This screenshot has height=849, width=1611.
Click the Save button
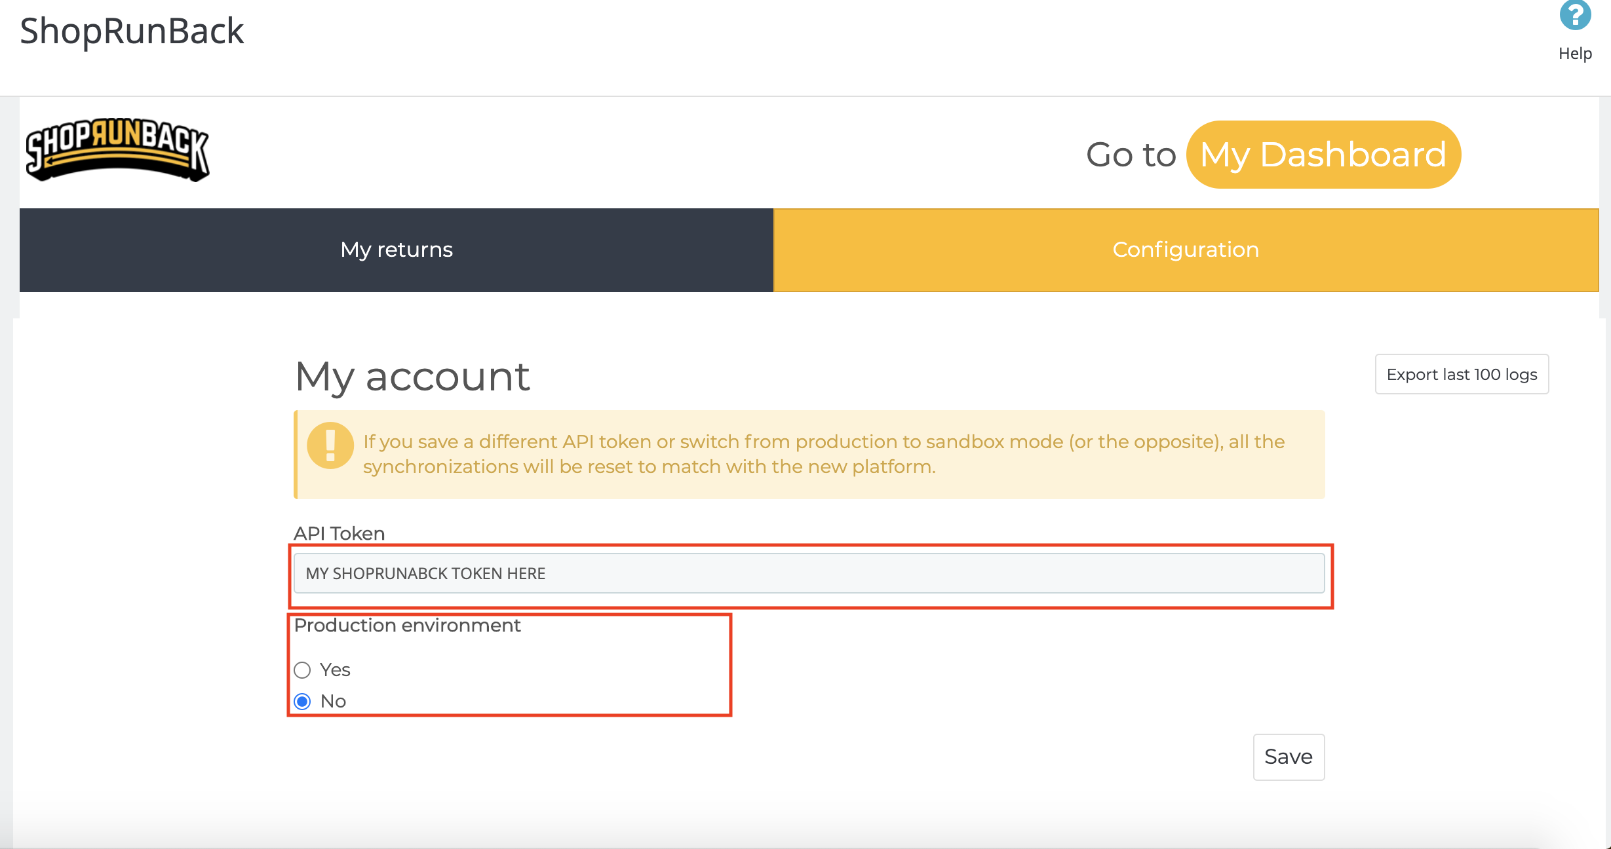pos(1289,757)
